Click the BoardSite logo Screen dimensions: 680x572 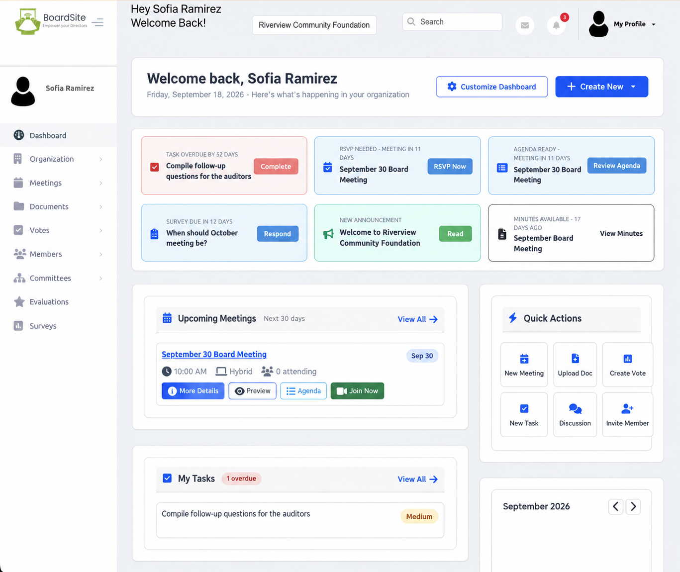[x=51, y=21]
